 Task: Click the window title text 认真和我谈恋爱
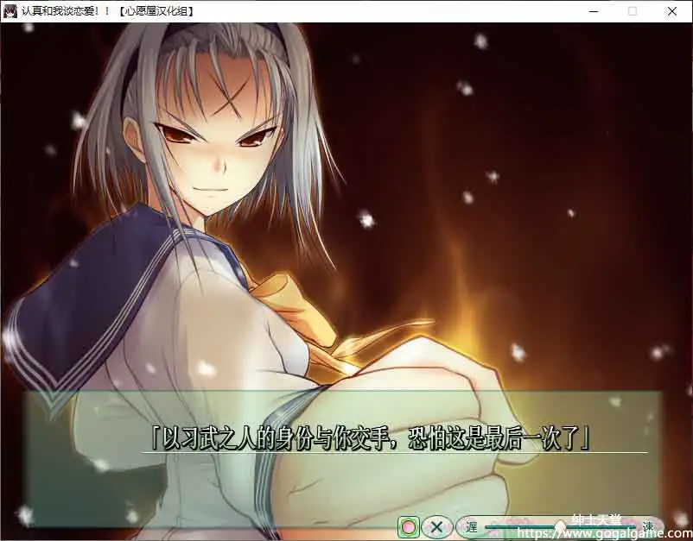point(60,11)
